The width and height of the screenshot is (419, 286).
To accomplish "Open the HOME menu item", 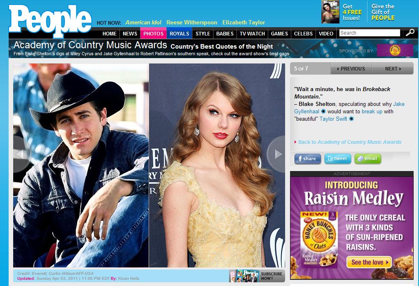I will 110,34.
